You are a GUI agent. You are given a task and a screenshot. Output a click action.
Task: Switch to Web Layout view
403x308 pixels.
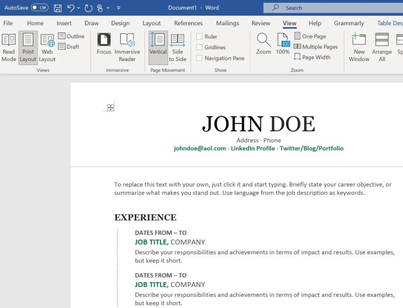[47, 48]
